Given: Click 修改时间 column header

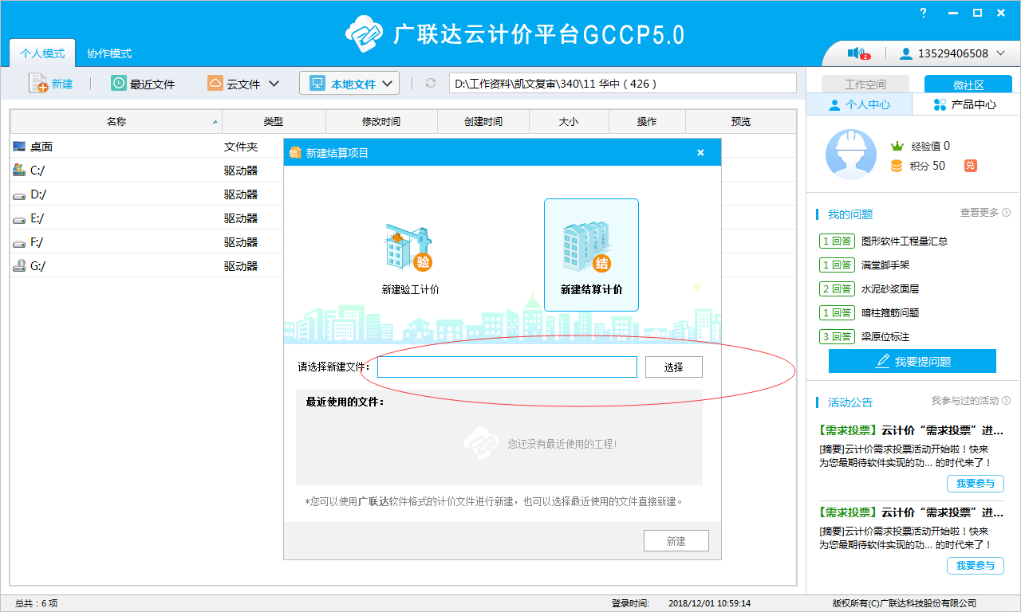Looking at the screenshot, I should [381, 121].
